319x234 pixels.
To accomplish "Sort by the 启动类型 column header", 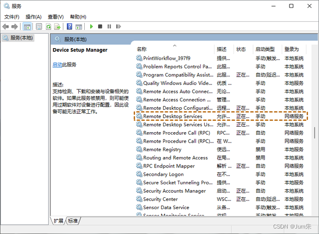I will 265,49.
